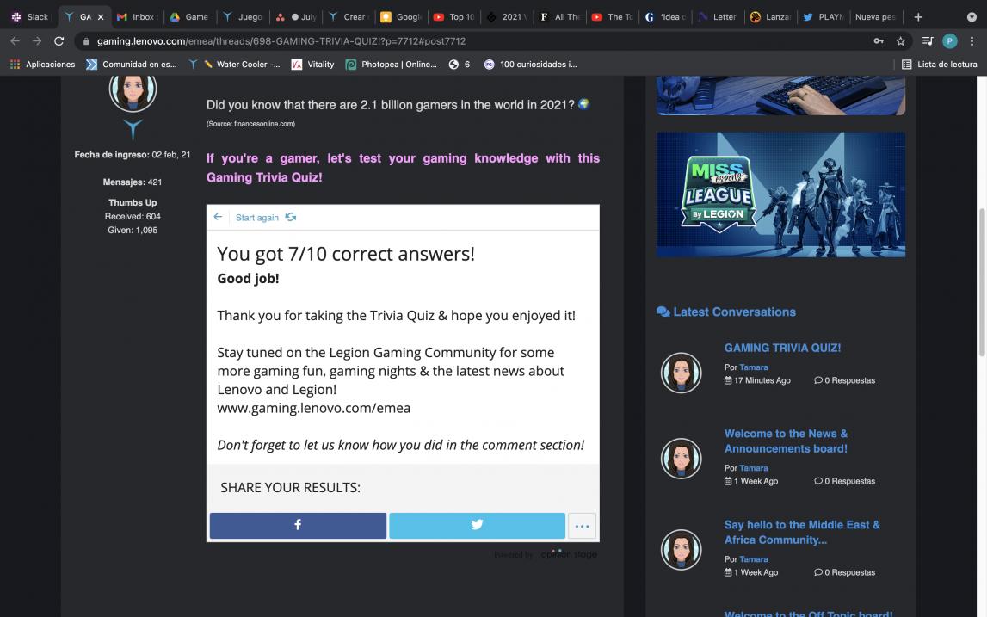Screen dimensions: 987x617
Task: Switch to the Inbox Gmail tab
Action: tap(136, 17)
